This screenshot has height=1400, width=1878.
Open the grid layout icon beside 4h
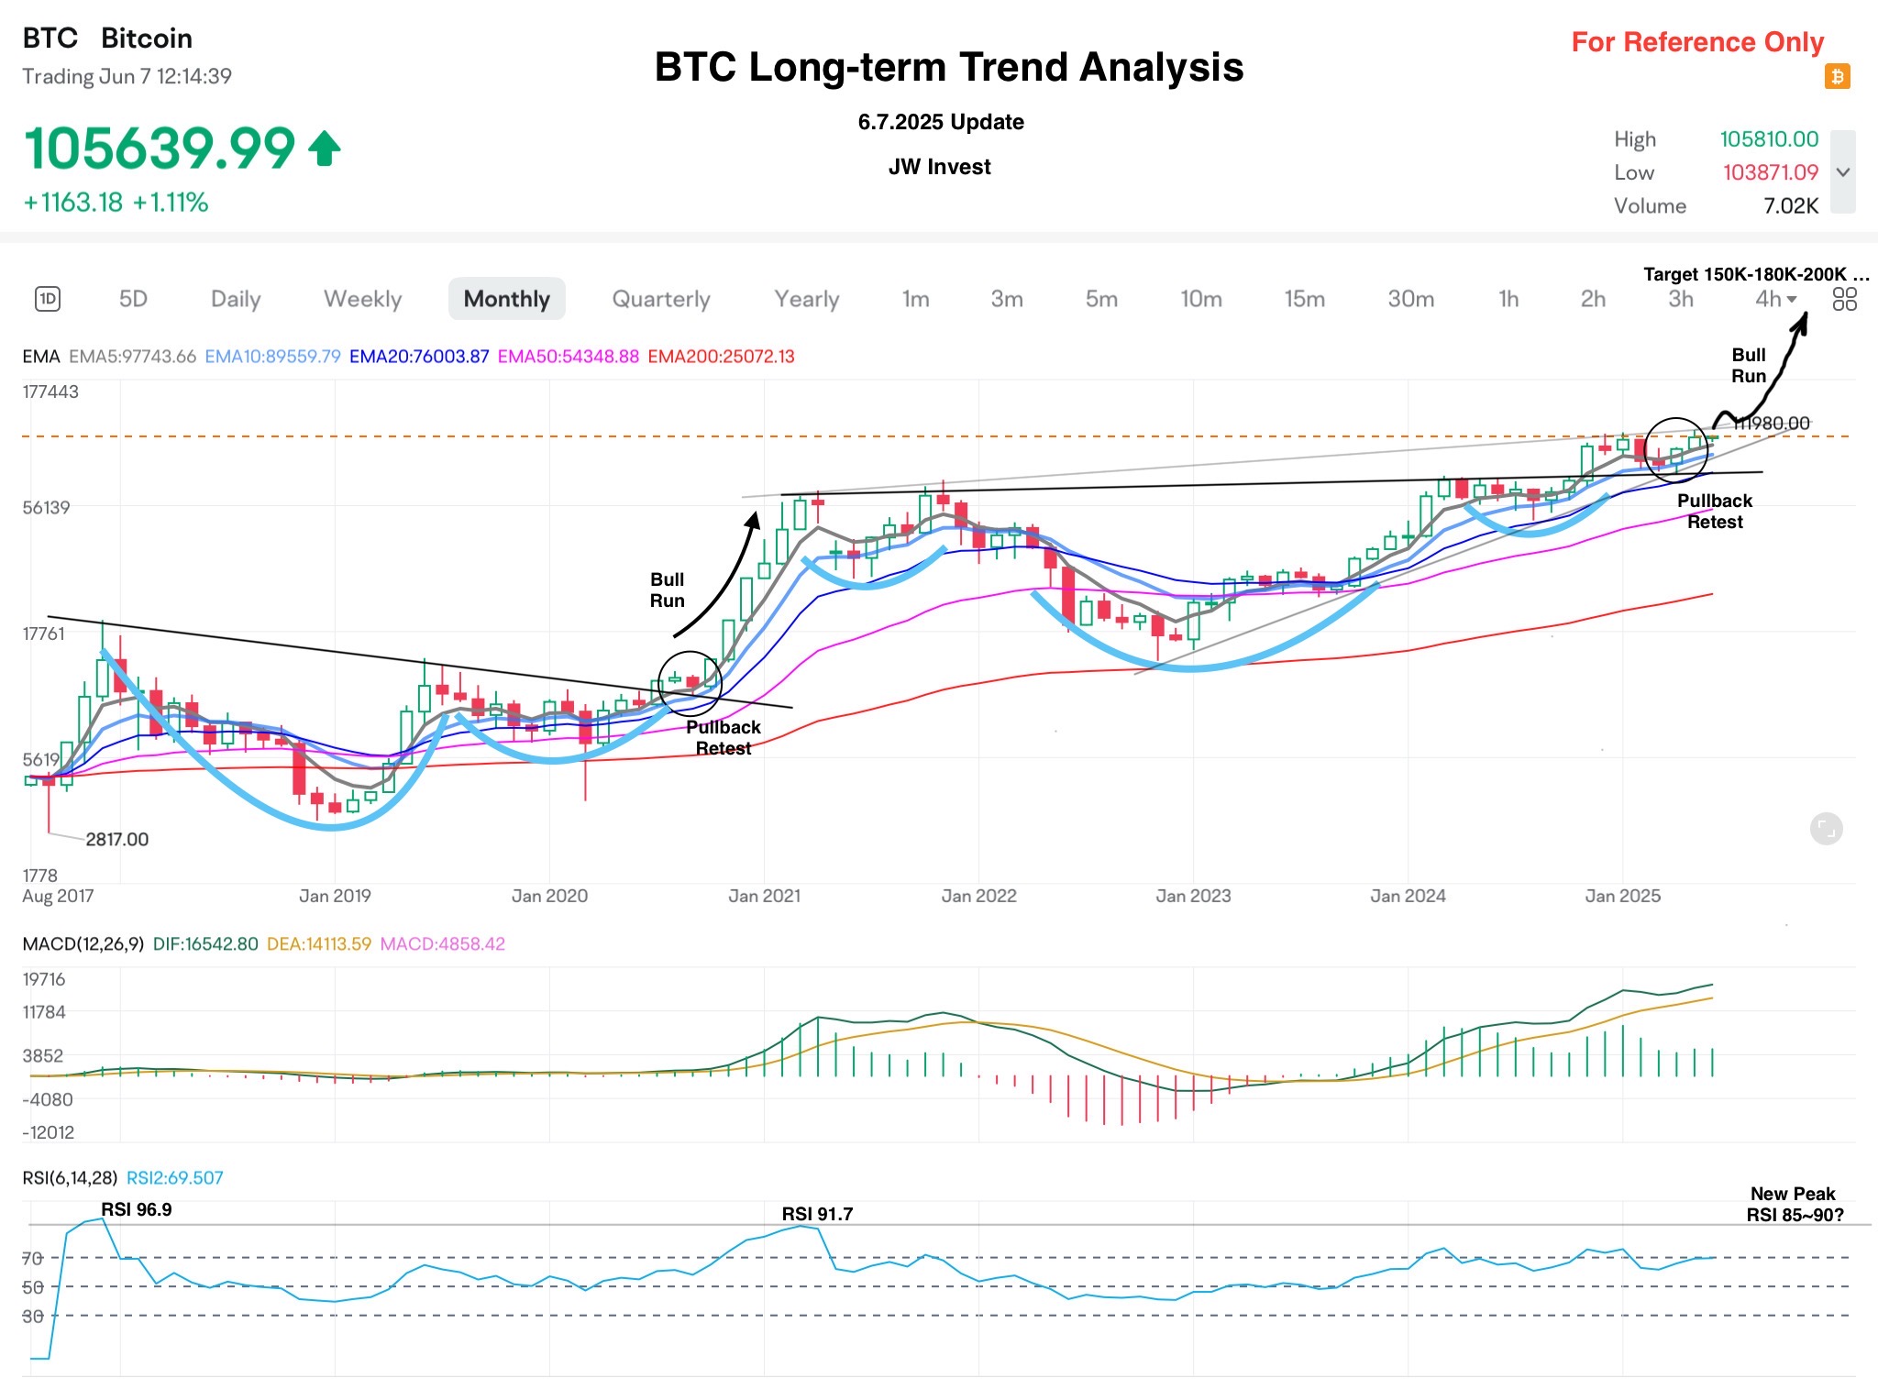(1844, 299)
